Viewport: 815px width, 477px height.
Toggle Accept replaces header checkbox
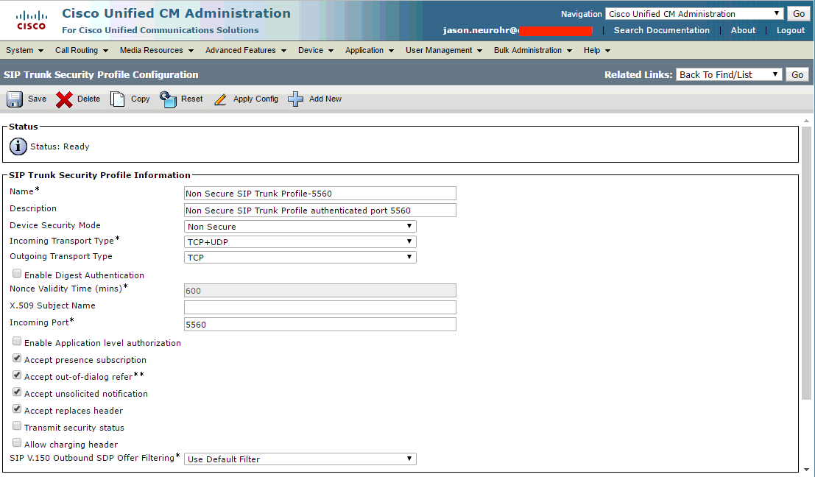click(x=17, y=409)
